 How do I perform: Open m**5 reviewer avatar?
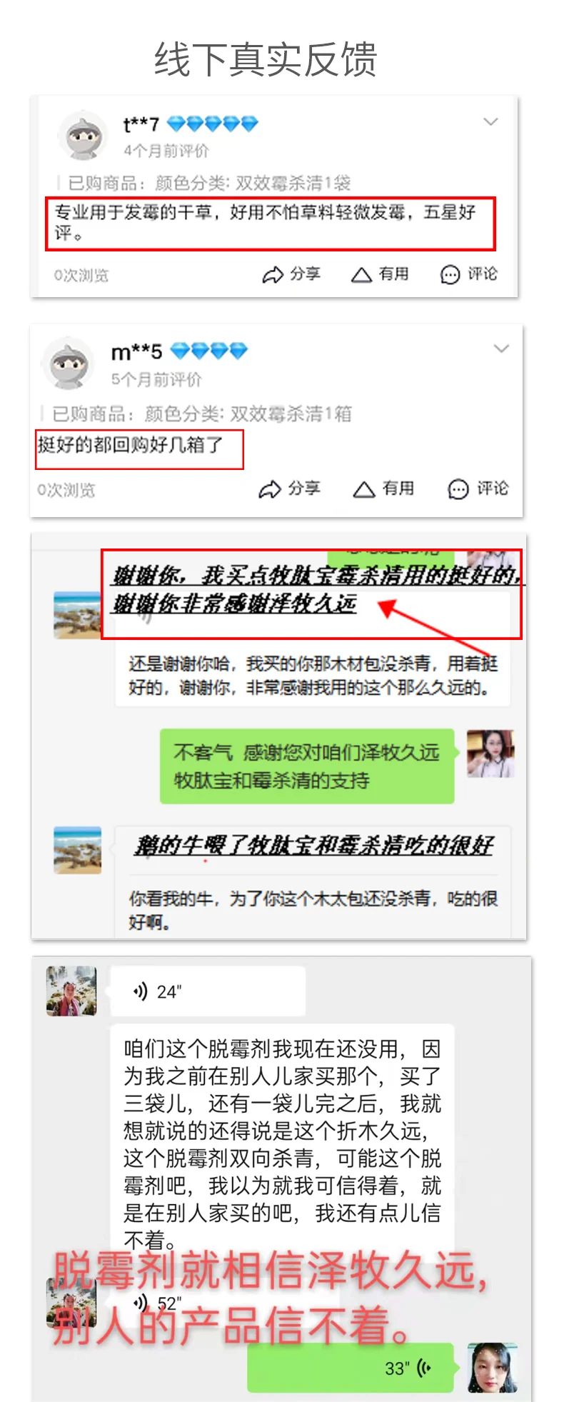[68, 364]
